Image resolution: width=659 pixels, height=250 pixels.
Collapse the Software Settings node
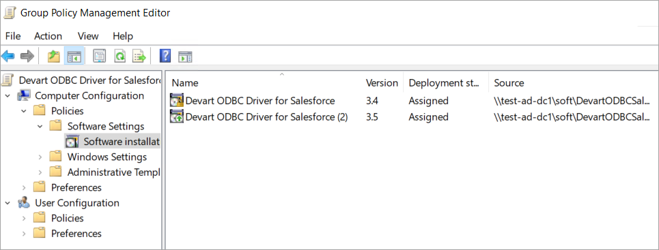coord(40,126)
